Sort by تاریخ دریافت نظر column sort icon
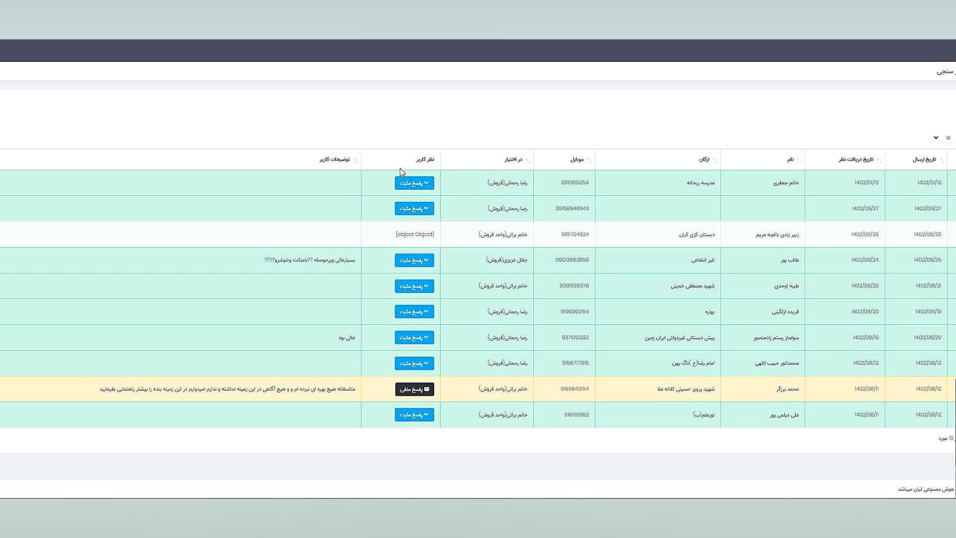Image resolution: width=956 pixels, height=538 pixels. (x=879, y=160)
